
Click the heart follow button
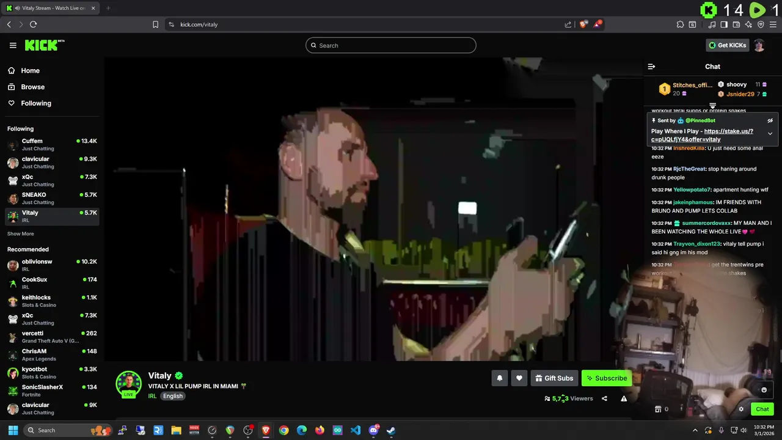(x=519, y=378)
